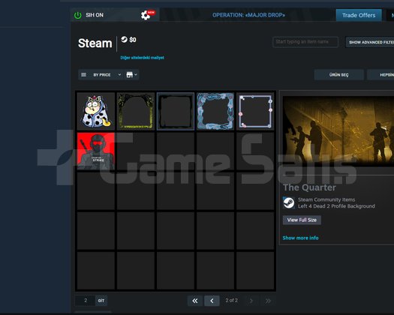Select the blue cloudy frame item
The height and width of the screenshot is (315, 394).
(x=215, y=111)
